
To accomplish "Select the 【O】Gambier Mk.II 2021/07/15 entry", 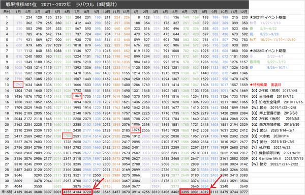I will (x=277, y=158).
